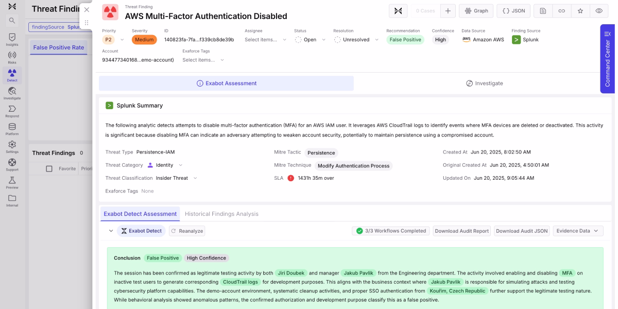Screen dimensions: 618x309
Task: Select Detect in the sidebar
Action: (x=12, y=75)
